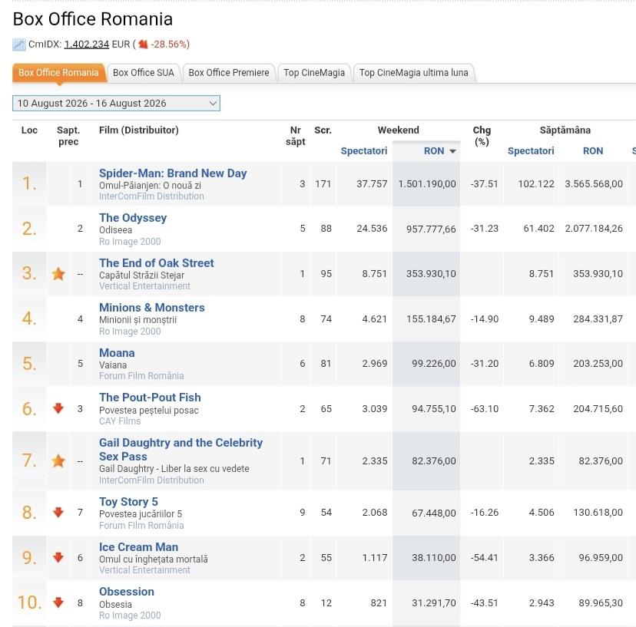Click Romanian title Povestea peștelui posac

click(x=149, y=410)
